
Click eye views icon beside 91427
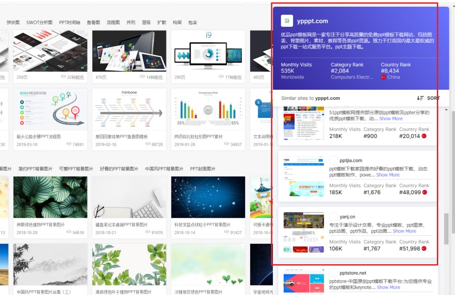227,232
